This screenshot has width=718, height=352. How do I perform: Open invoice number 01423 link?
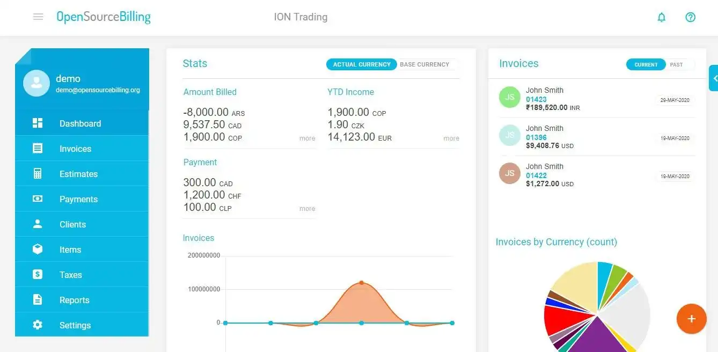click(x=536, y=99)
